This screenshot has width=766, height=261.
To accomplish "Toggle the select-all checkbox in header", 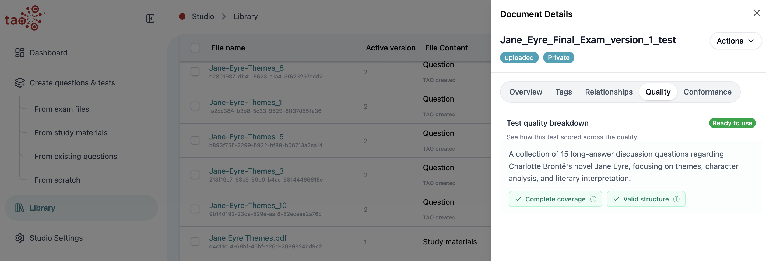I will click(195, 48).
